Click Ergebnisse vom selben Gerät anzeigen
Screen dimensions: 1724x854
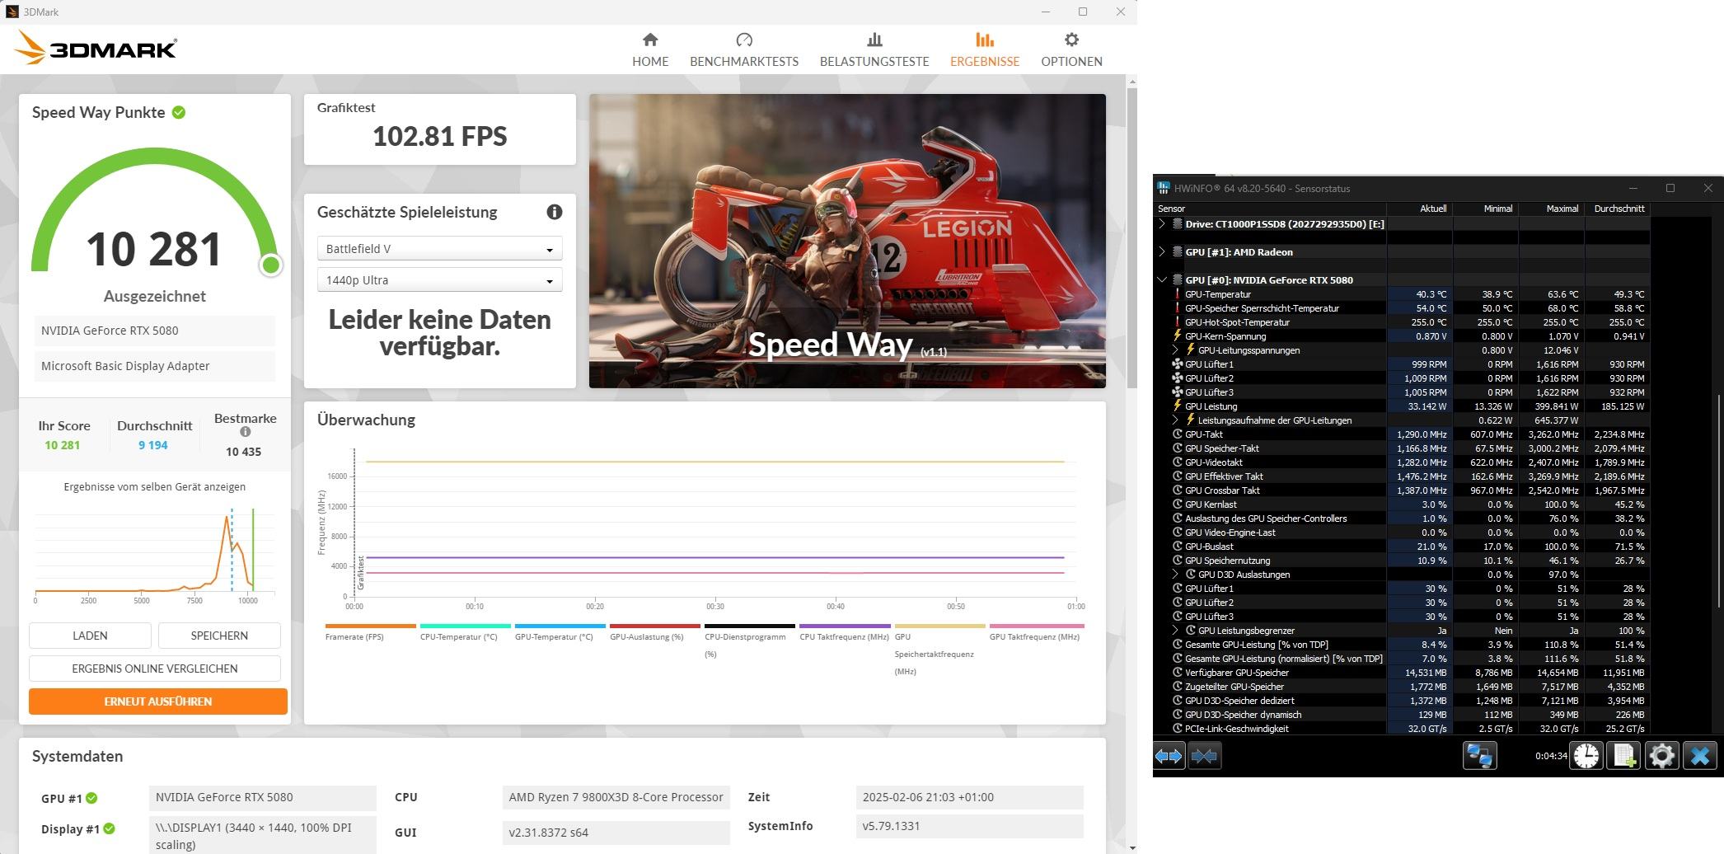155,487
